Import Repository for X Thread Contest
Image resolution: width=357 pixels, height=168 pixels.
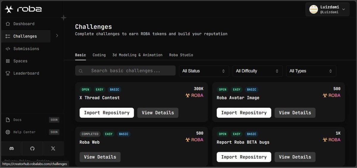tap(107, 113)
